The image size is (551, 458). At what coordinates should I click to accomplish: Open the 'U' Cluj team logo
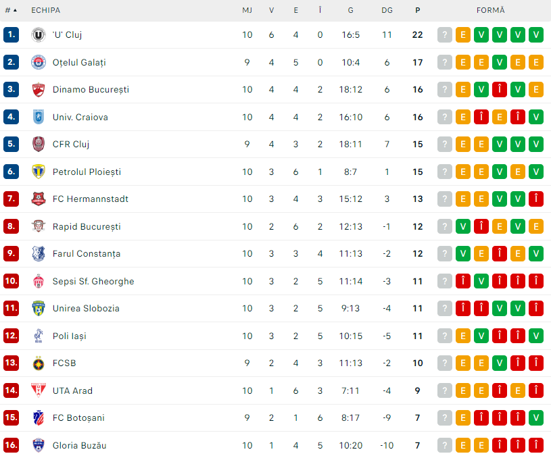tap(39, 34)
